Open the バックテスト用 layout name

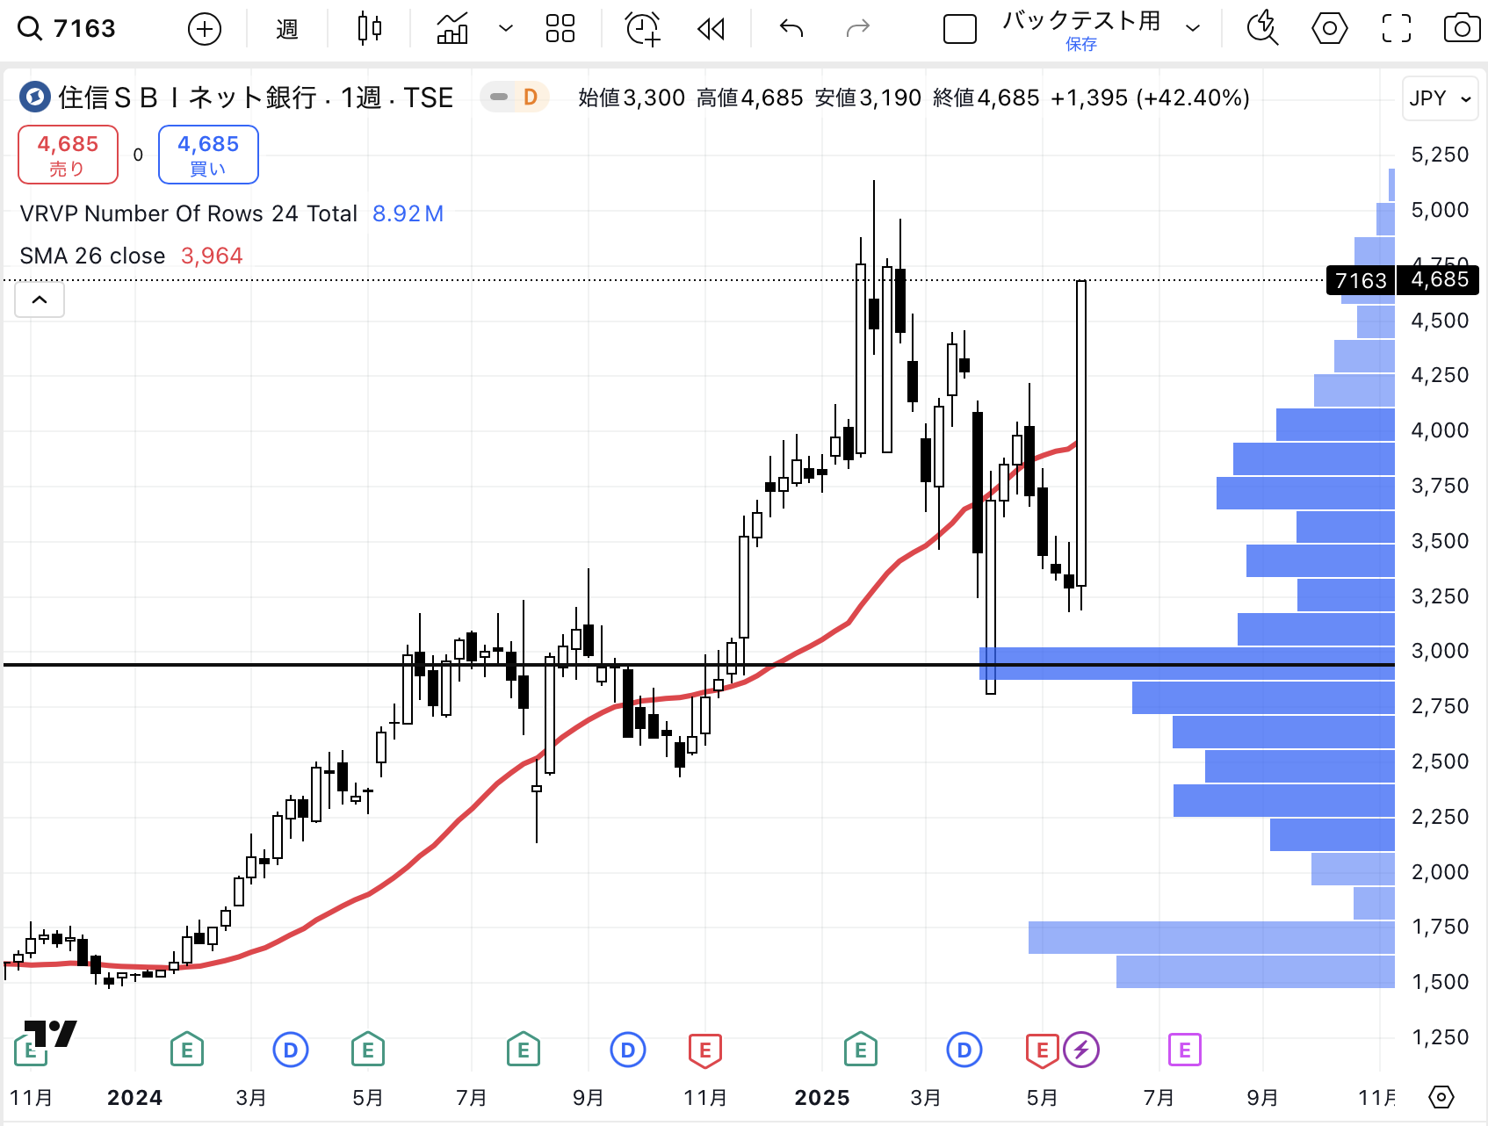pos(1081,21)
